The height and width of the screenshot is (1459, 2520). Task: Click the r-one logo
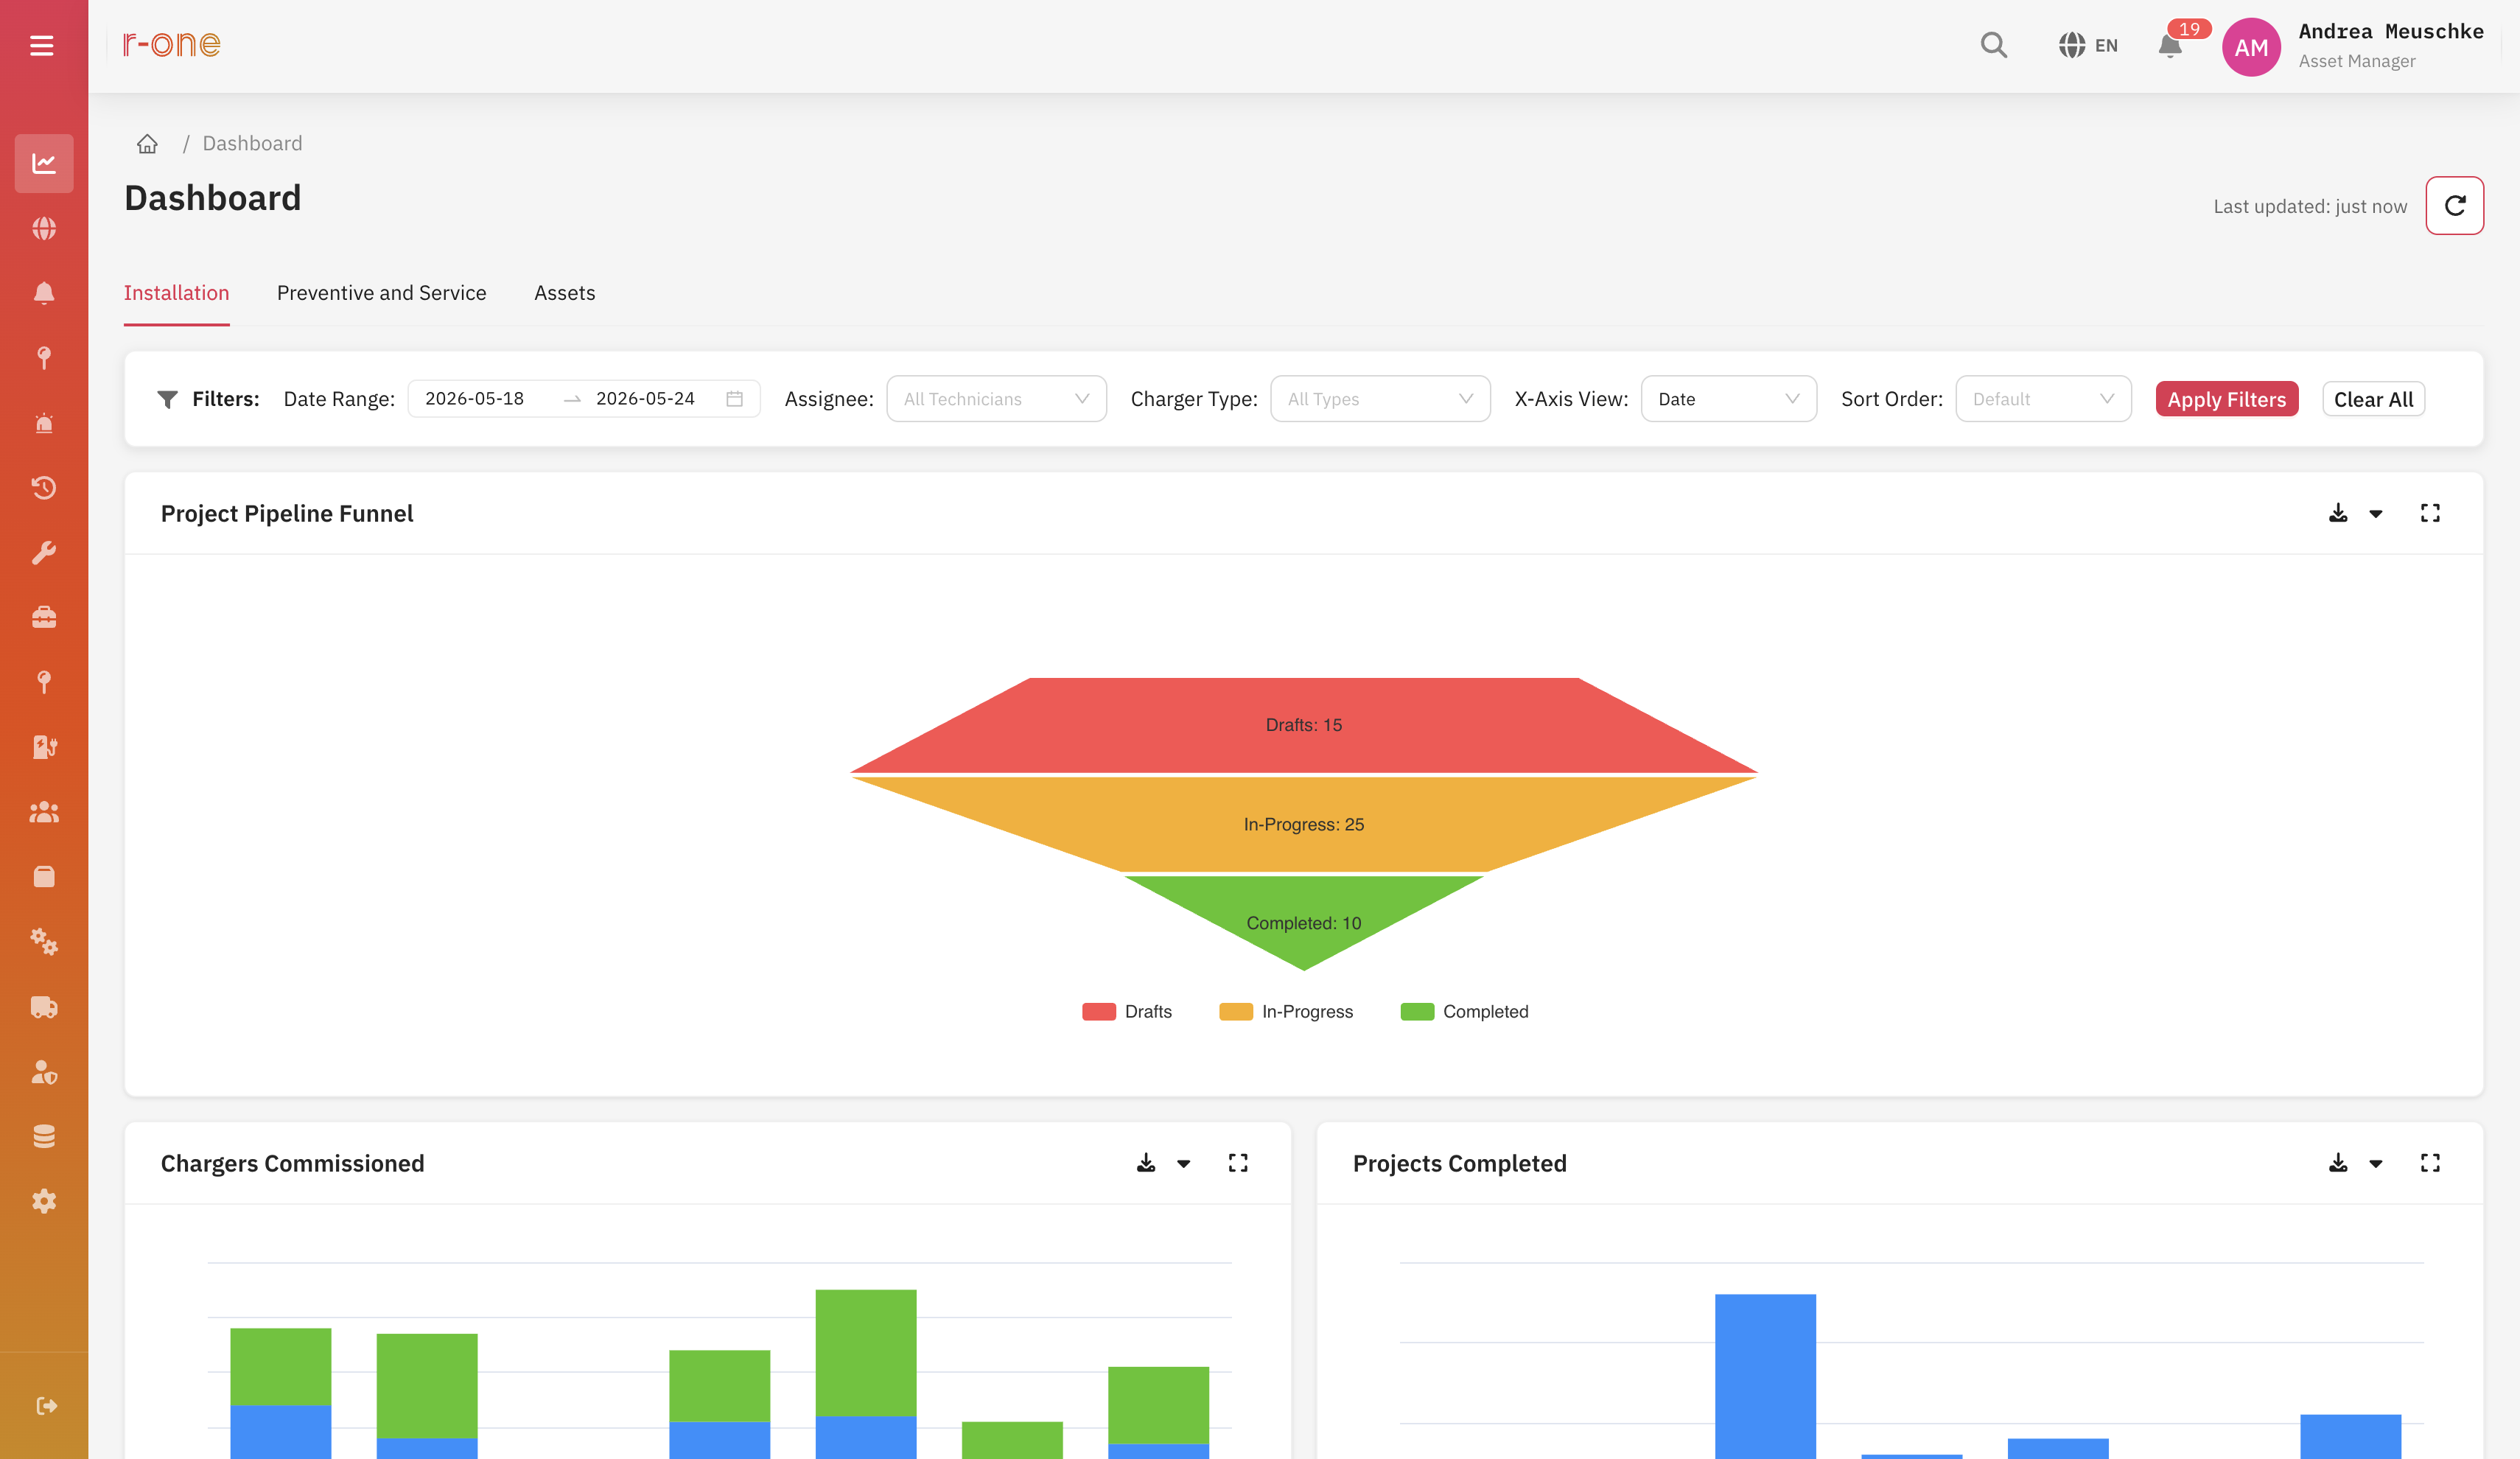click(x=171, y=45)
